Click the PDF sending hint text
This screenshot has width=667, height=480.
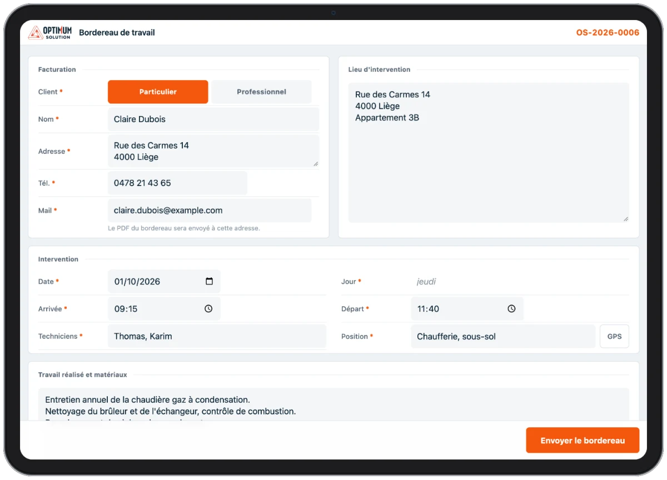click(x=184, y=228)
